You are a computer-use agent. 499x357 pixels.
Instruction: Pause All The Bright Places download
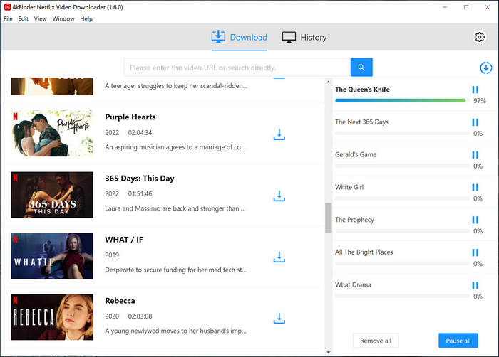475,252
